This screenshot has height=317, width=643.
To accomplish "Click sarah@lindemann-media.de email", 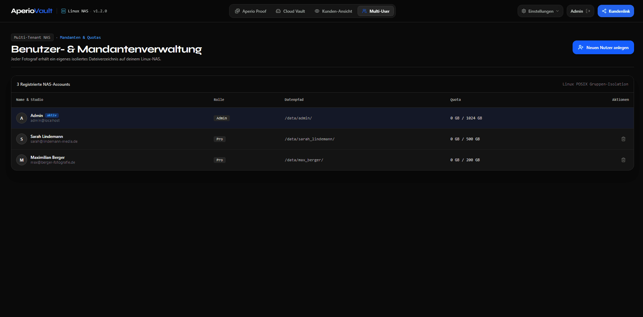I will 54,142.
